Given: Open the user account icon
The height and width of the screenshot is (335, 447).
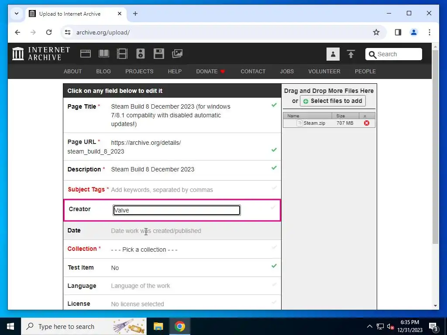Looking at the screenshot, I should pyautogui.click(x=333, y=54).
